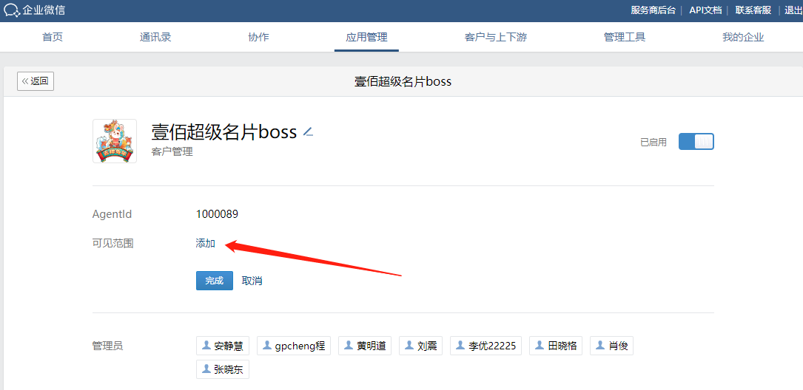803x390 pixels.
Task: Switch to the 管理工具 tab
Action: (625, 38)
